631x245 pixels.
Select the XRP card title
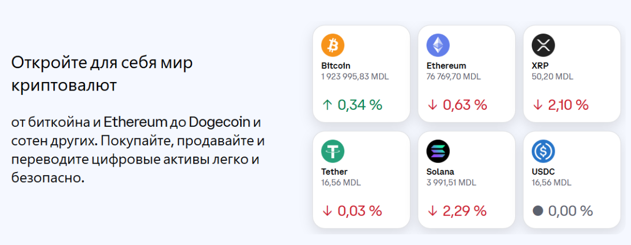540,66
